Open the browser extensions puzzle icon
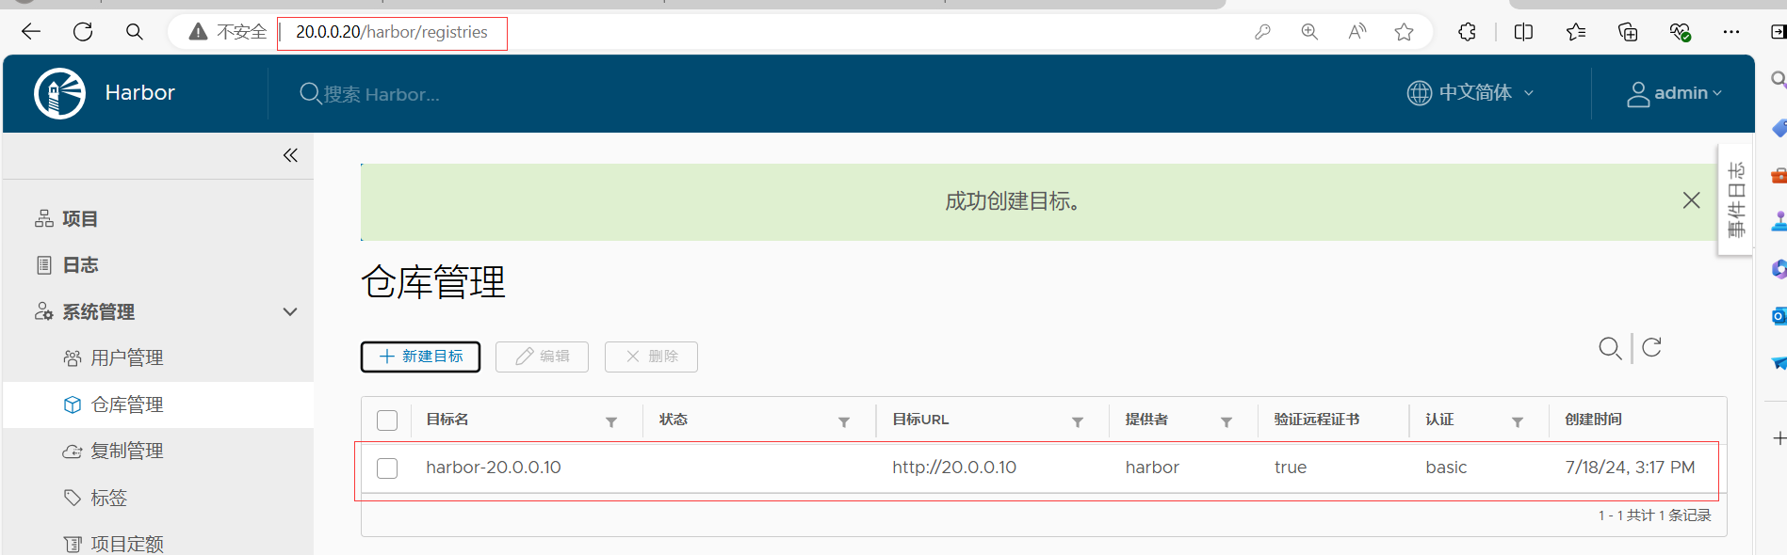The image size is (1787, 555). point(1467,32)
